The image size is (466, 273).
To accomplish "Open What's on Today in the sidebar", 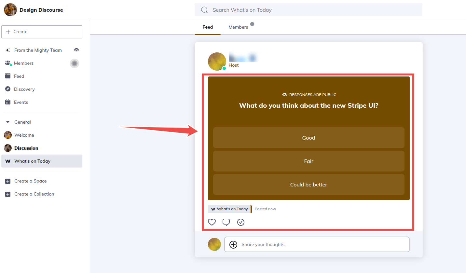I will [42, 161].
